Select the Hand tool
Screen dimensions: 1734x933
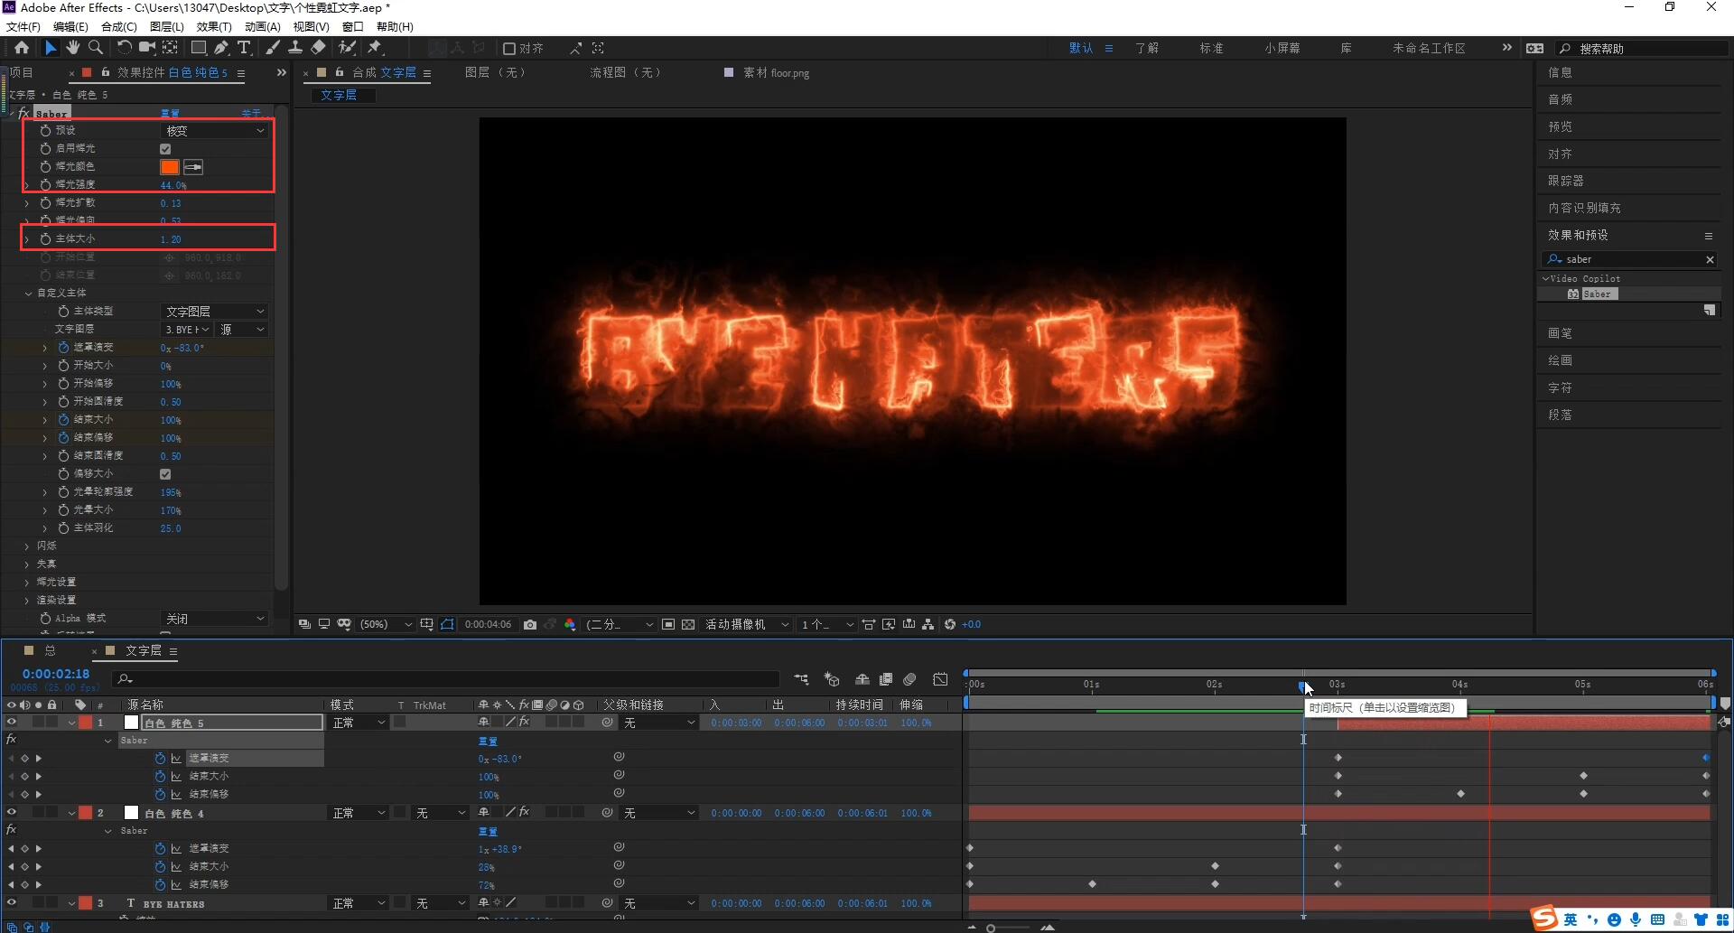(72, 48)
